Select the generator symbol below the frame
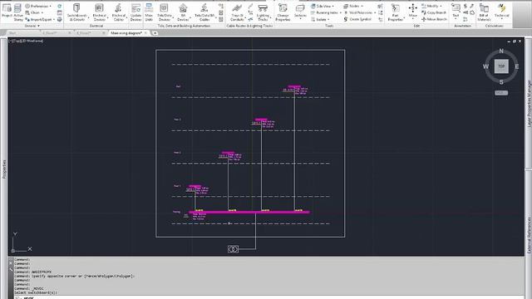Viewport: 532px width, 299px height. pos(233,249)
